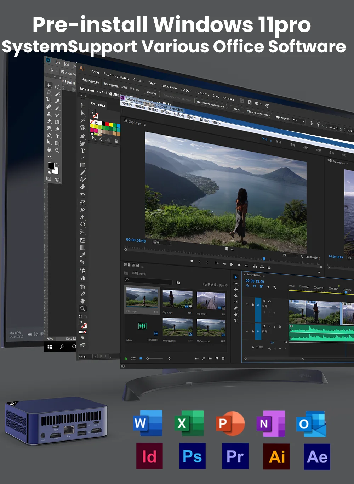This screenshot has height=484, width=354.
Task: Open the source monitor zoom fit dropdown
Action: click(162, 243)
